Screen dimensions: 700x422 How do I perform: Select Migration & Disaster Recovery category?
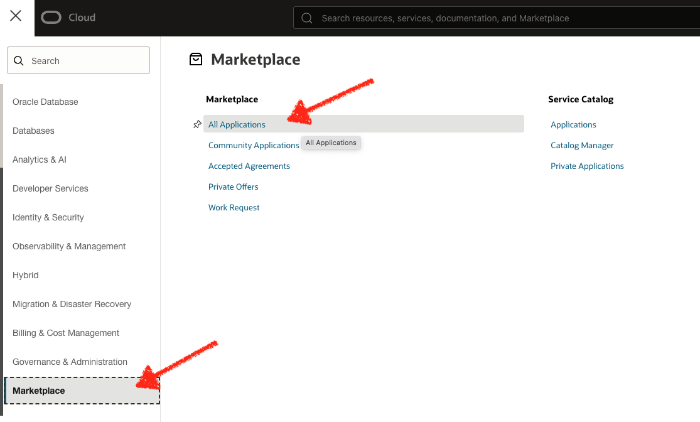(72, 304)
